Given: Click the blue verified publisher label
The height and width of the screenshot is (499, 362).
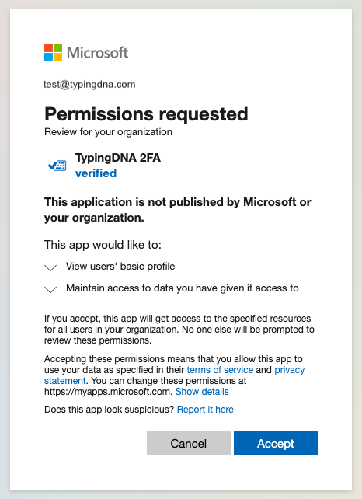Looking at the screenshot, I should [96, 173].
